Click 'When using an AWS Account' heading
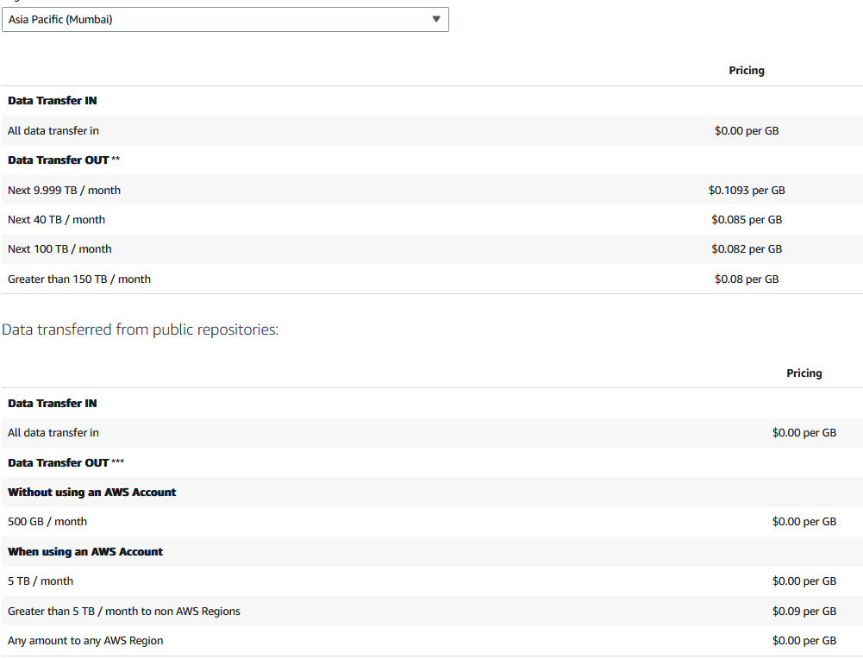The height and width of the screenshot is (659, 863). [85, 552]
